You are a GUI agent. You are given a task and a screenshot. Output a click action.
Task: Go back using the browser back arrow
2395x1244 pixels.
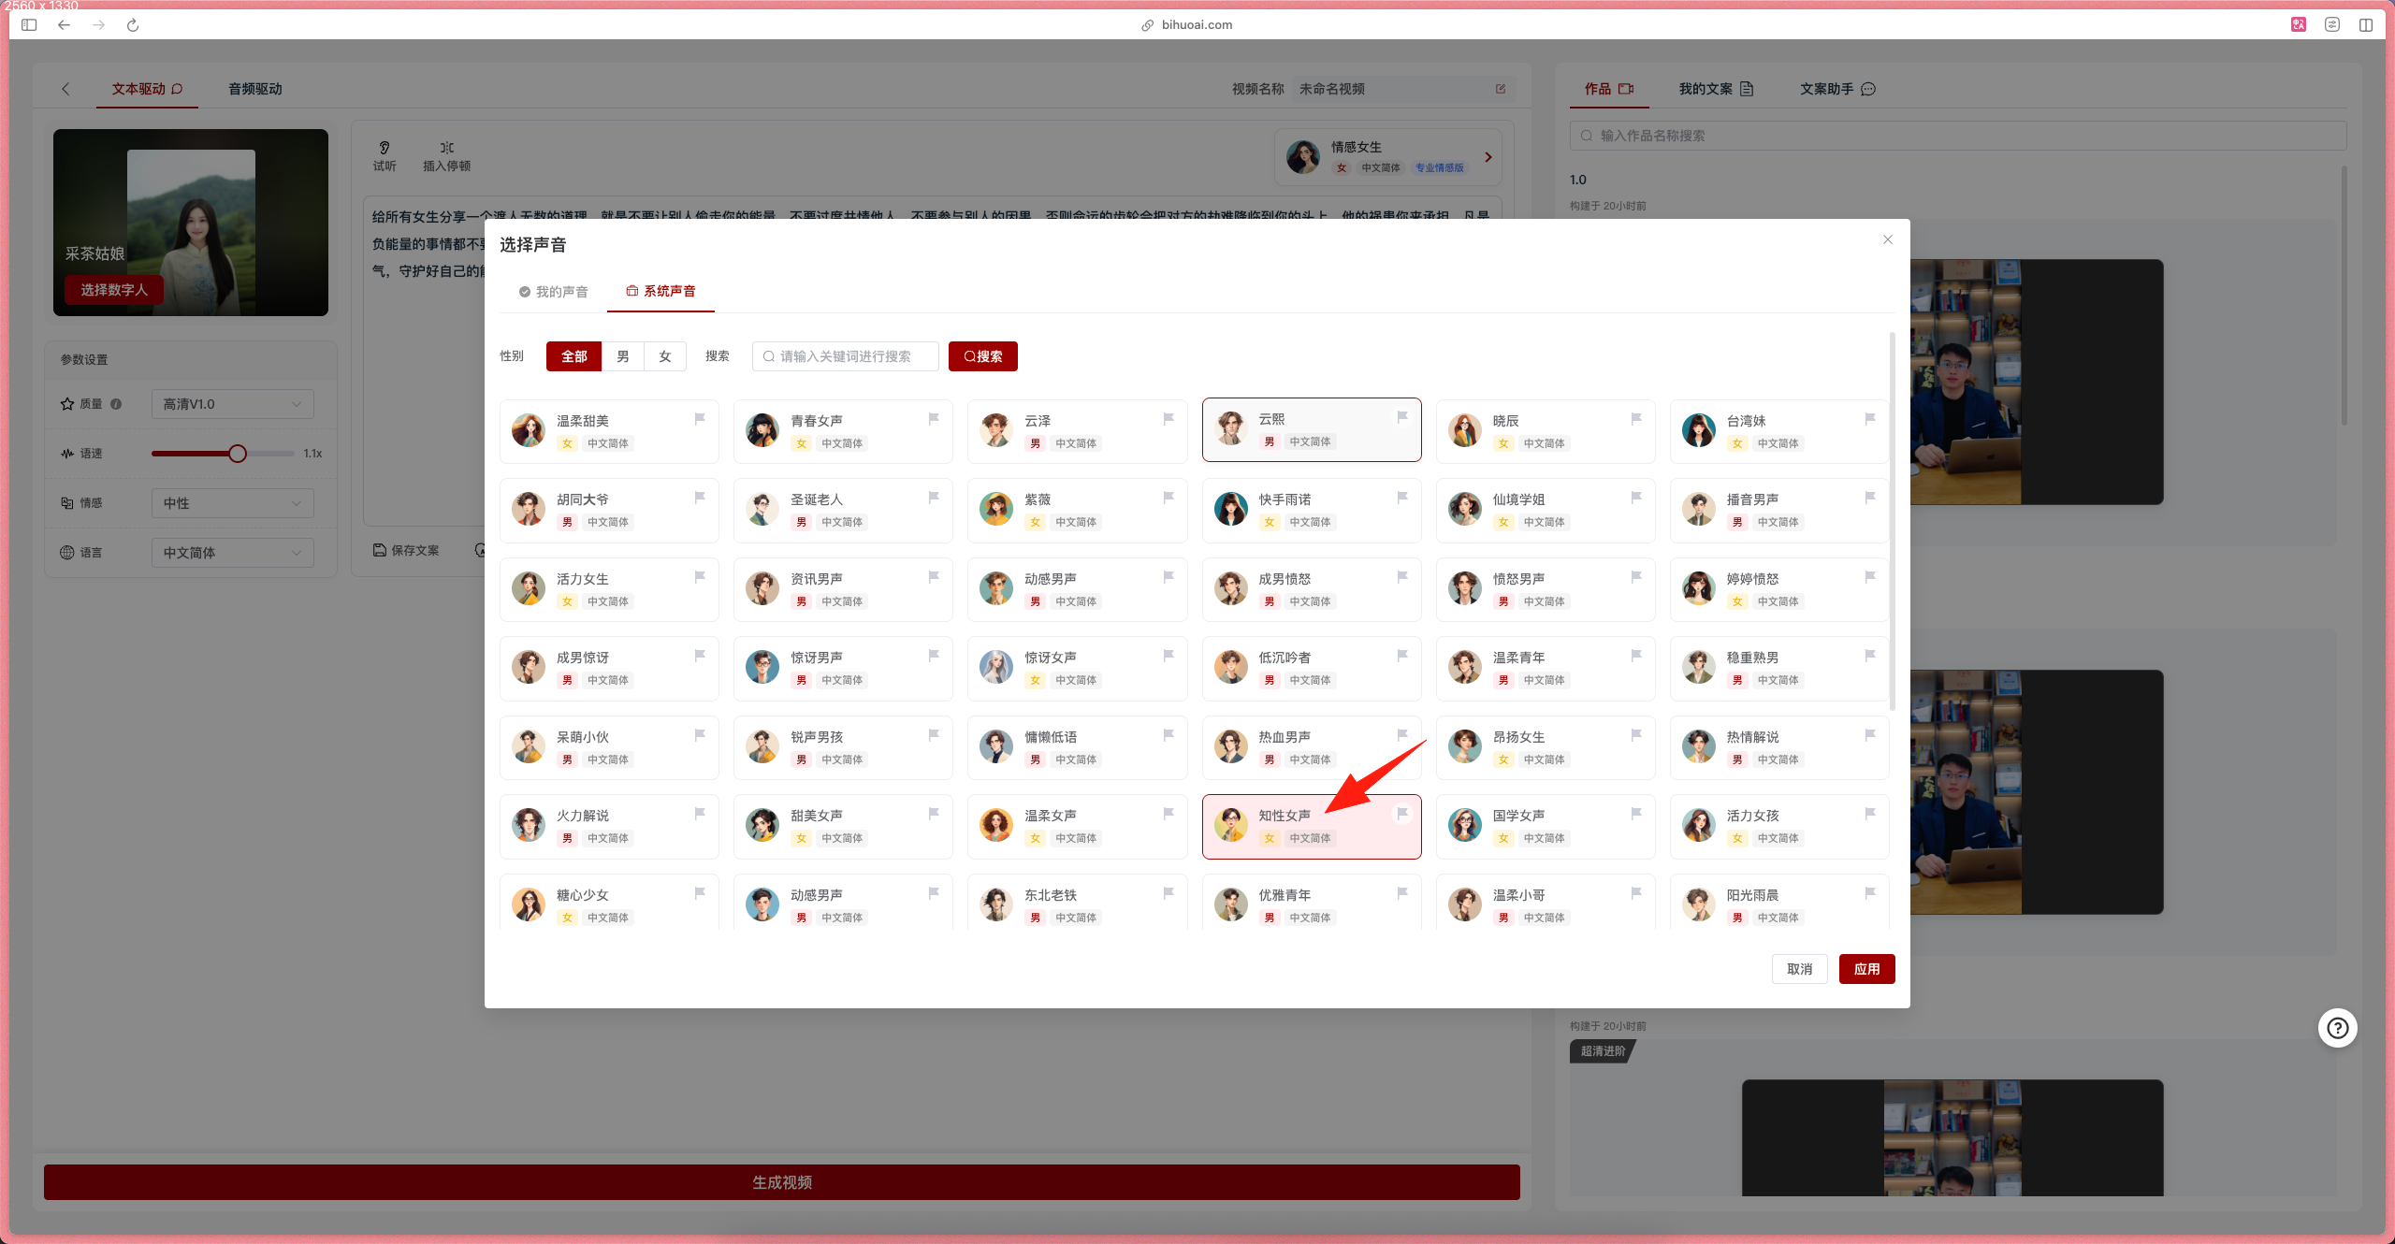64,25
